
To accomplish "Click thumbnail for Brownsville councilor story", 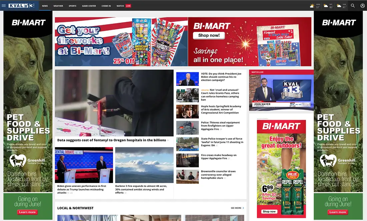I will pyautogui.click(x=188, y=177).
